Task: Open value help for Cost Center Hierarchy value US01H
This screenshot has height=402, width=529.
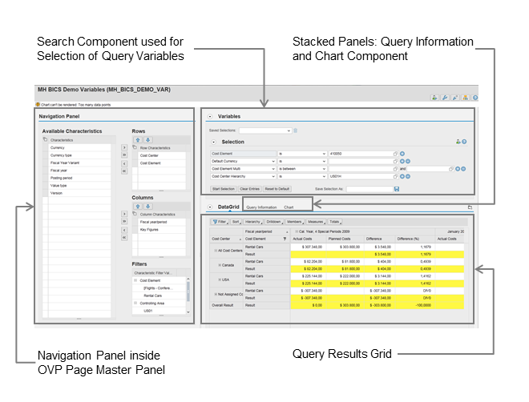Action: (x=395, y=176)
